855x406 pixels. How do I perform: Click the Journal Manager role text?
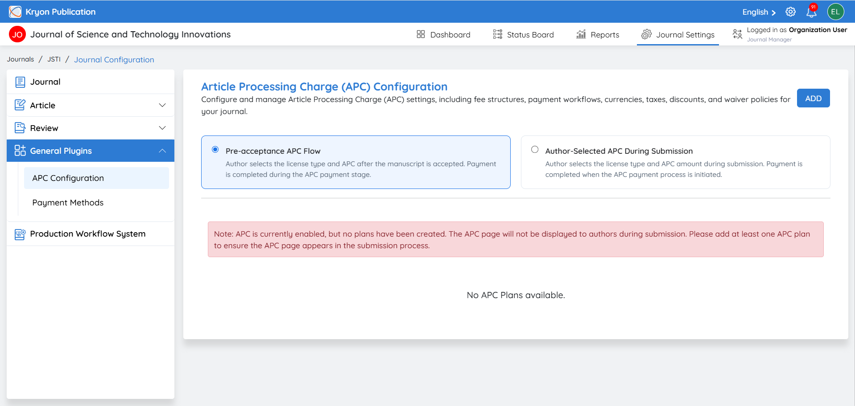[x=769, y=40]
